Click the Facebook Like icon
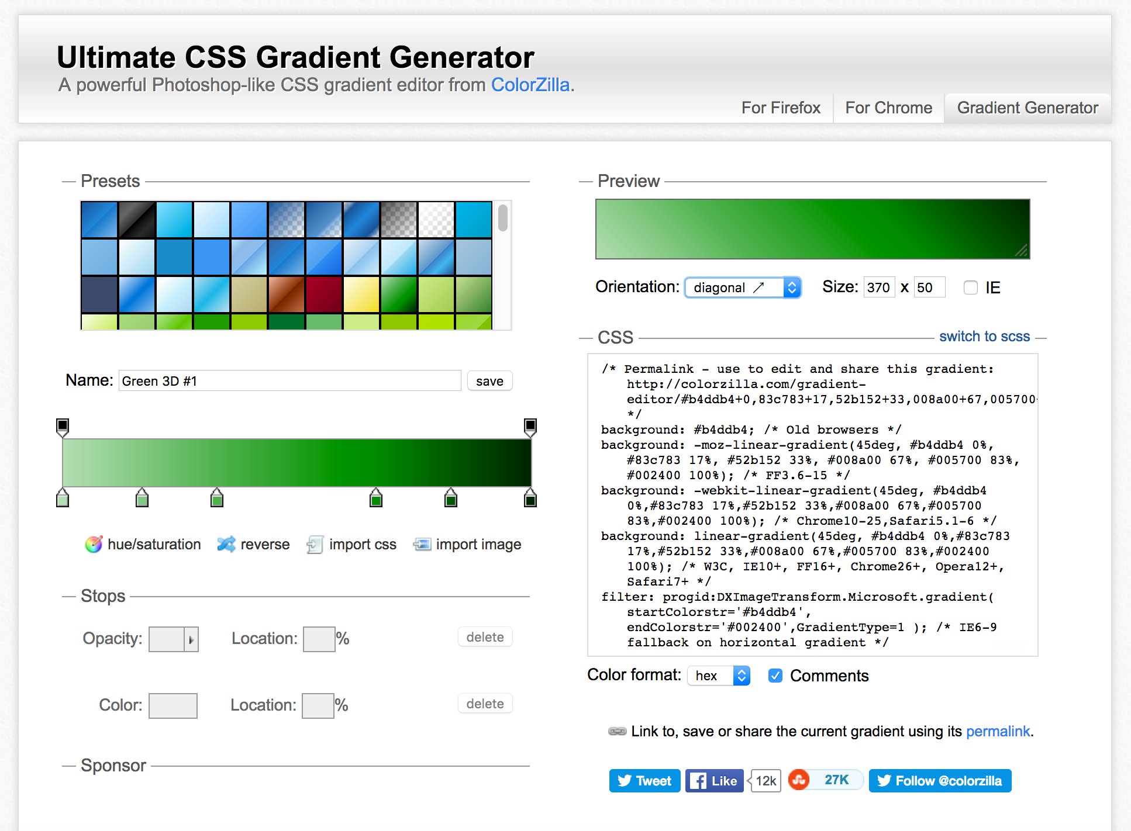 click(698, 780)
